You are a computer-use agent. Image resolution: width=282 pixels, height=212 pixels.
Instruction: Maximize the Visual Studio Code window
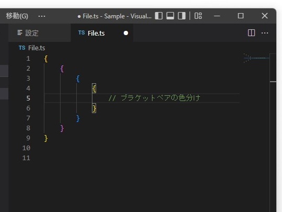[x=241, y=16]
